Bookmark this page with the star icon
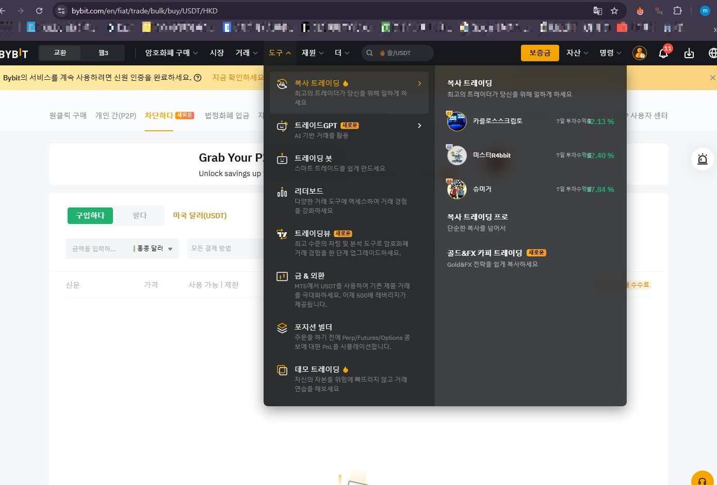Viewport: 717px width, 485px height. coord(614,11)
